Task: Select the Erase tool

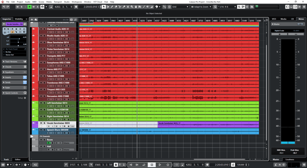Action: (x=116, y=7)
